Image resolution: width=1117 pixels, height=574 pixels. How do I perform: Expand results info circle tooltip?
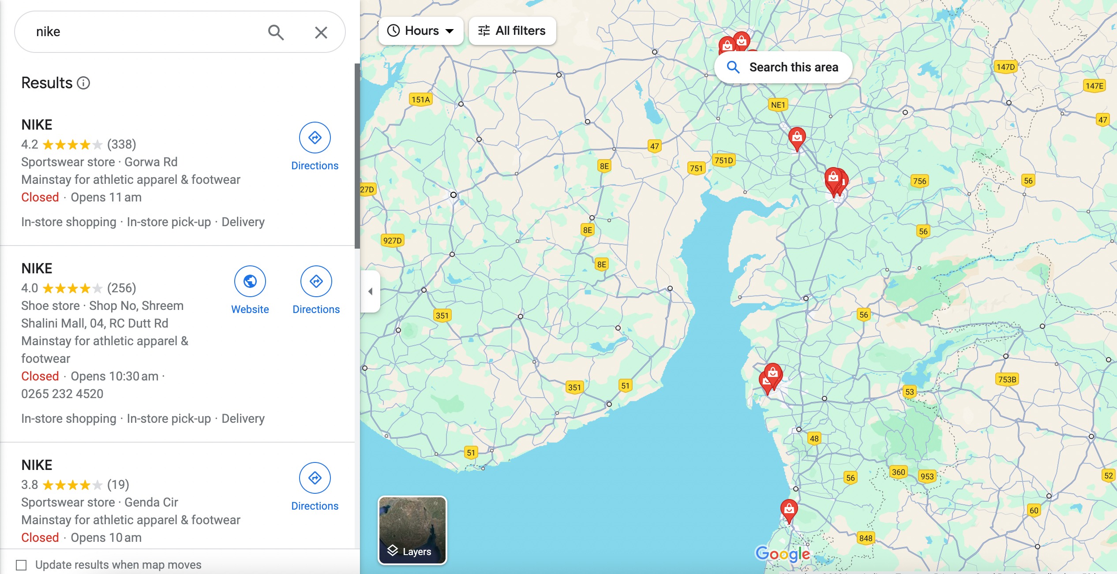point(83,83)
